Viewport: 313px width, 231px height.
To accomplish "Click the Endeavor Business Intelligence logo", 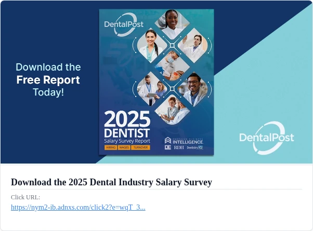I will (184, 141).
